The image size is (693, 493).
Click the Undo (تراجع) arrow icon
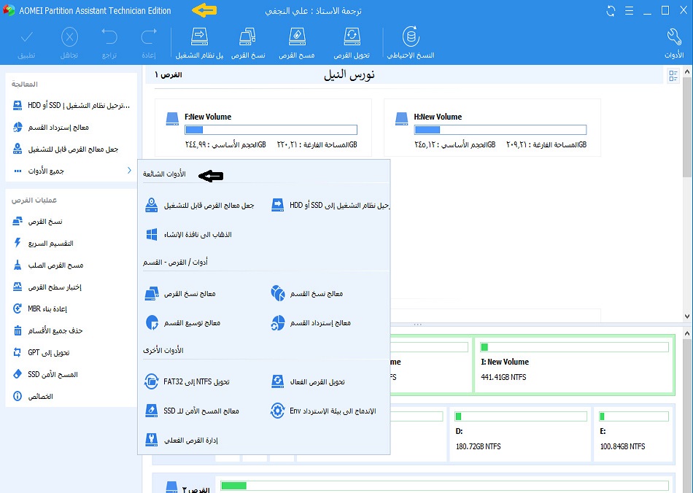click(109, 37)
